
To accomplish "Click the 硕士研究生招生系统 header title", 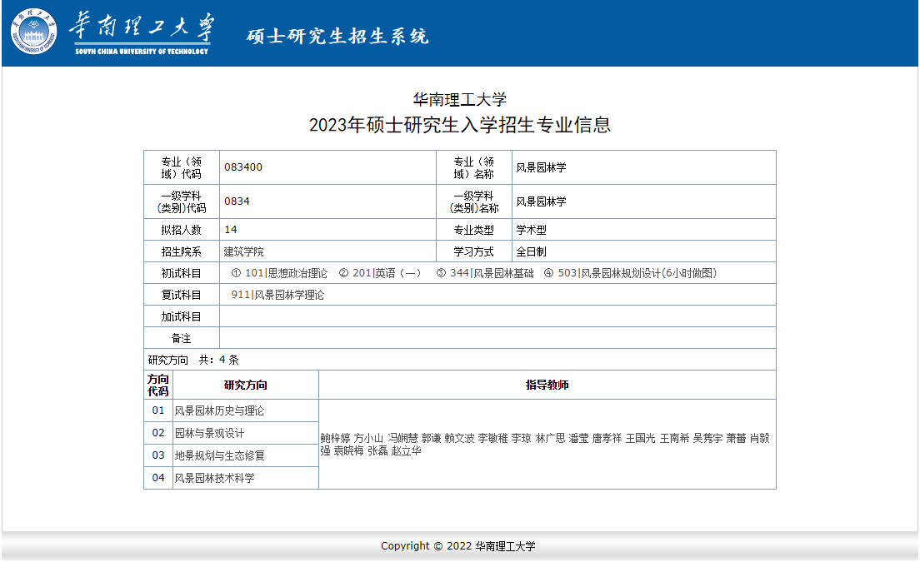I will click(x=337, y=37).
